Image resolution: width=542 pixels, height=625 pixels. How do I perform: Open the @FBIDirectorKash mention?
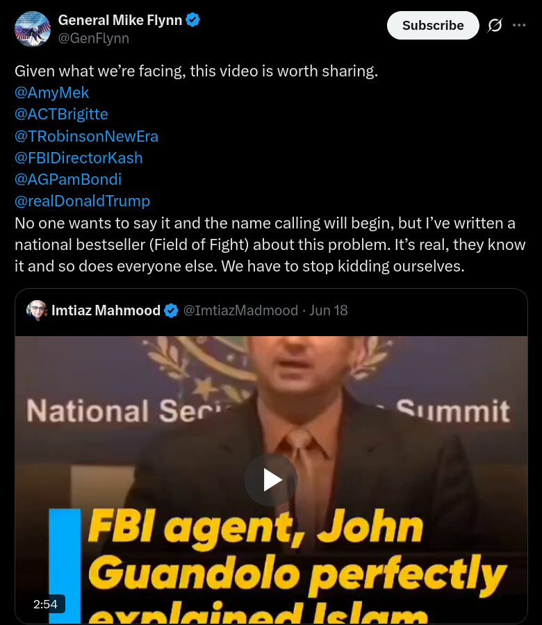point(79,158)
